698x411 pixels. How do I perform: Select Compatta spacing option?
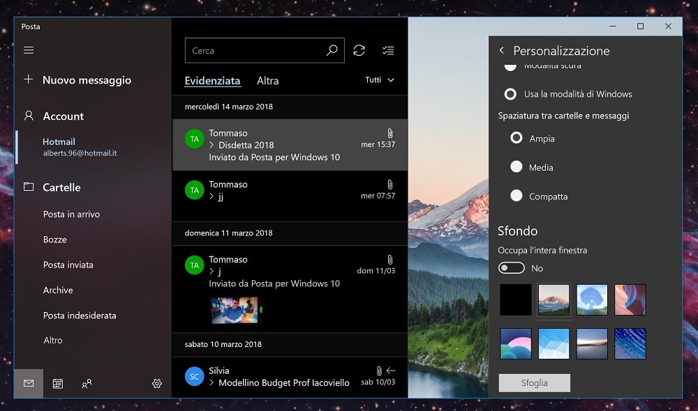539,196
